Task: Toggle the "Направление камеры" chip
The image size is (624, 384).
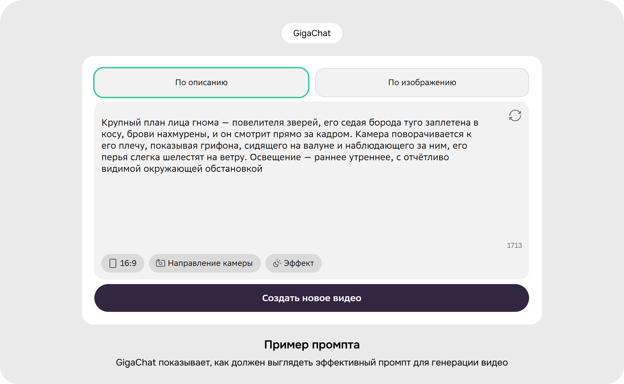Action: pos(205,263)
